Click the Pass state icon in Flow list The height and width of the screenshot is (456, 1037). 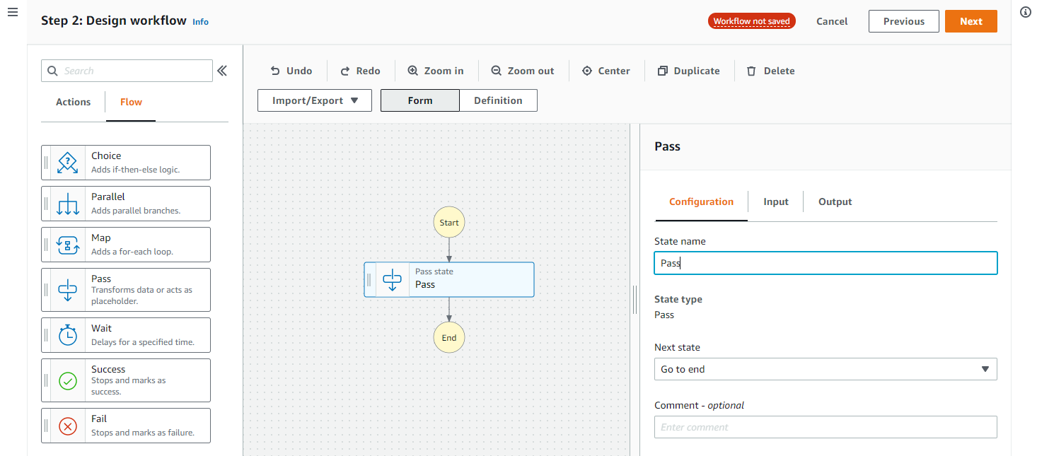click(x=68, y=290)
